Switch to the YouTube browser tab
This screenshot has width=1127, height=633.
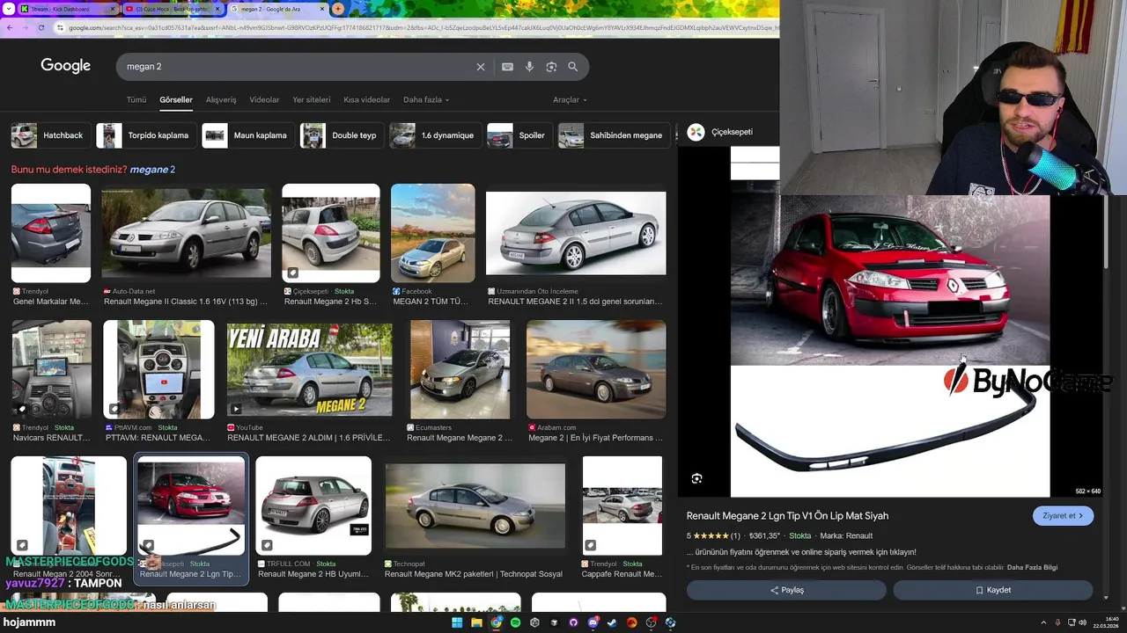click(x=173, y=9)
